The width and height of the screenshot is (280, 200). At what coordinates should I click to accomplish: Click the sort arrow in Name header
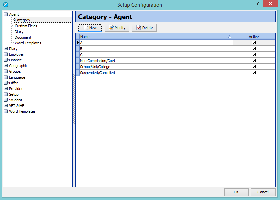229,37
